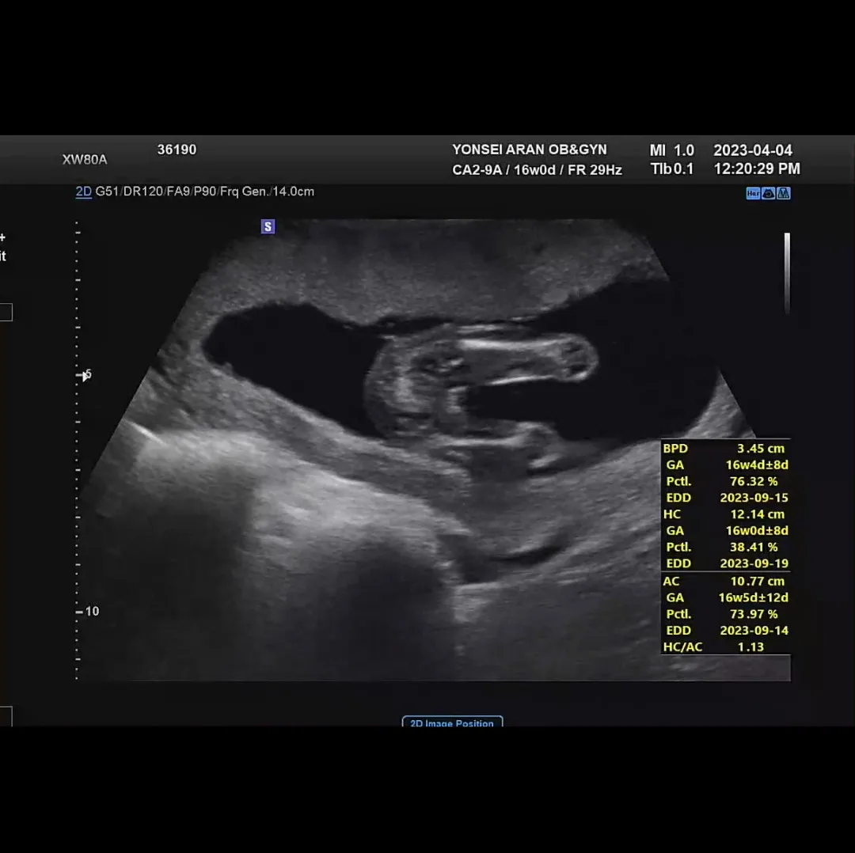
Task: Click the HC/AC 1.13 ratio value
Action: click(750, 647)
